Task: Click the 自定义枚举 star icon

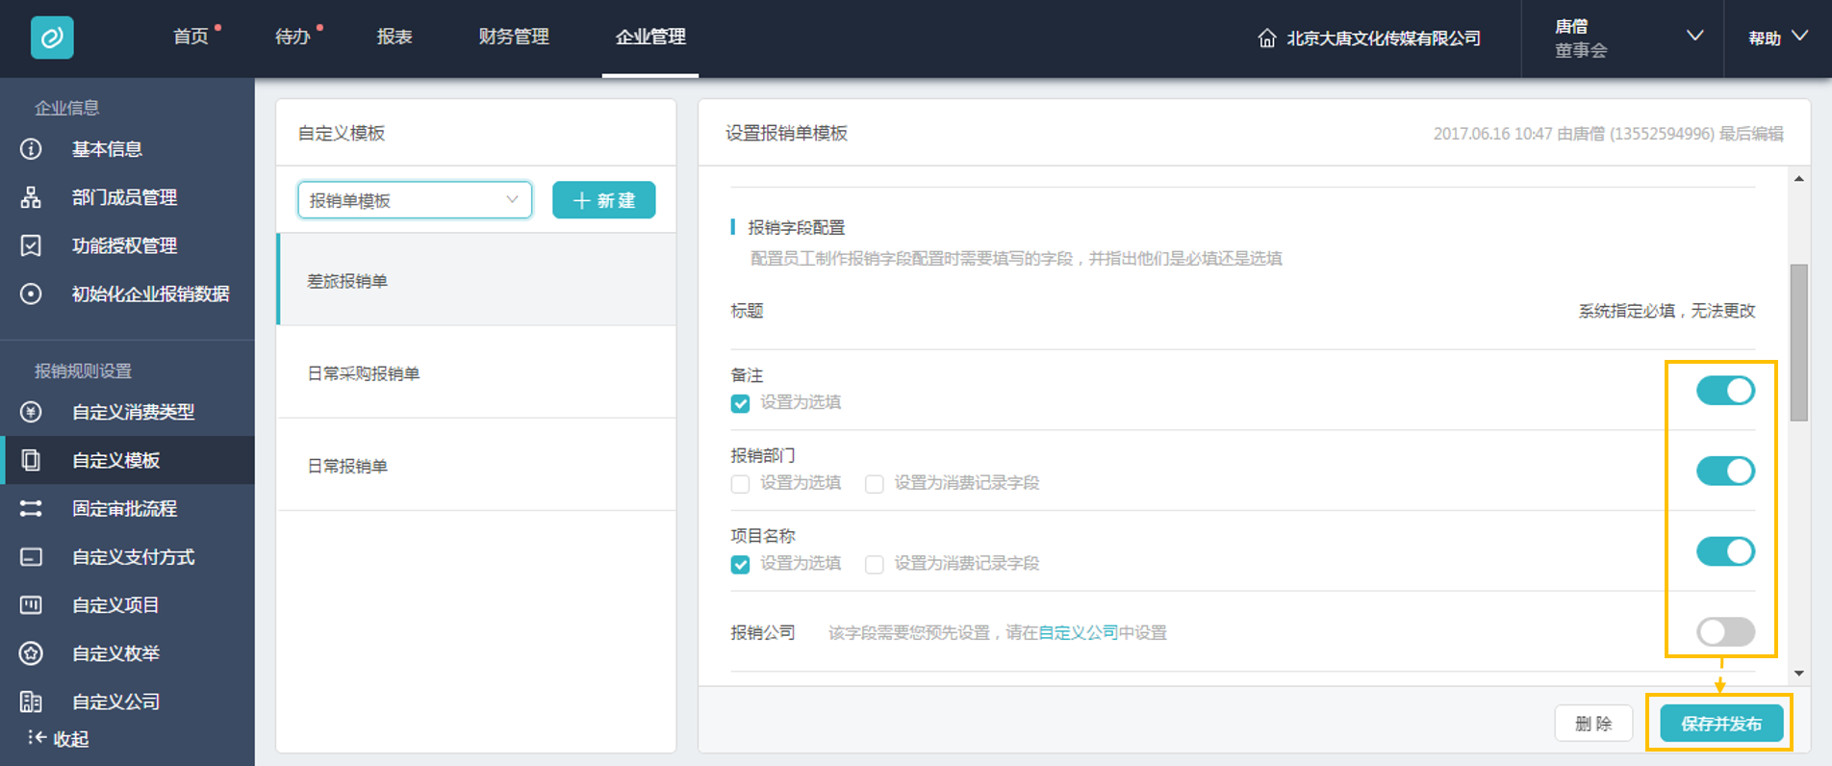Action: click(x=31, y=653)
